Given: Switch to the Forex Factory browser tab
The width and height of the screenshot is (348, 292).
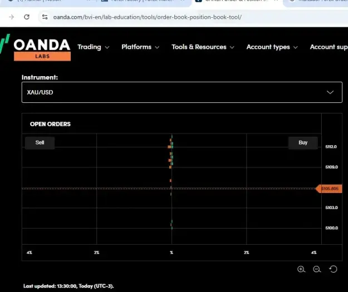Looking at the screenshot, I should (142, 1).
